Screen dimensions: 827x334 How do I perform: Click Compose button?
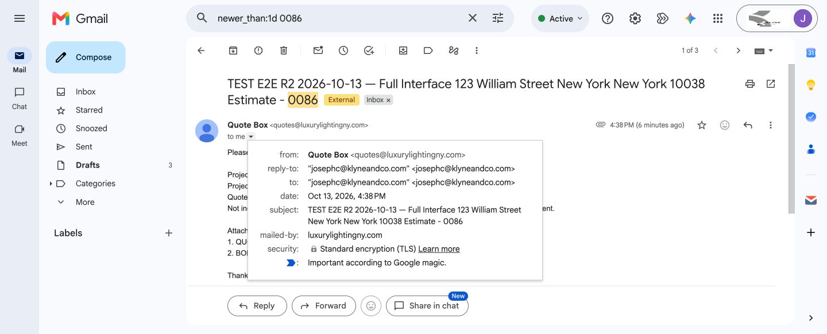(x=86, y=57)
